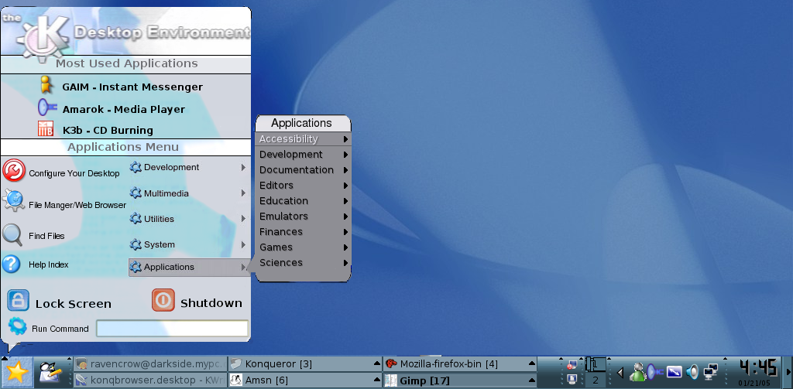Click the green user tray icon
The height and width of the screenshot is (389, 793).
click(x=639, y=372)
